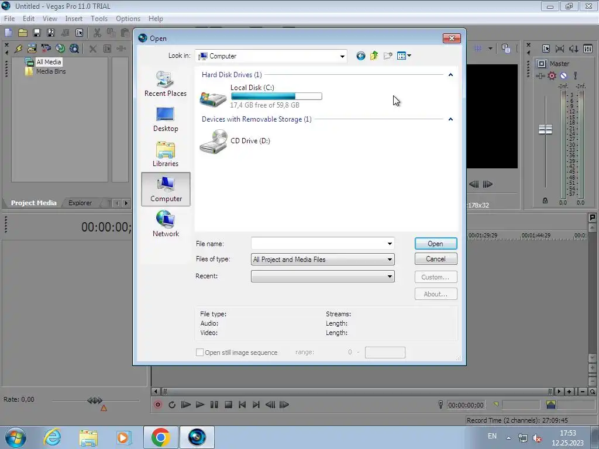Toggle the Master bus Mute icon

pyautogui.click(x=563, y=75)
